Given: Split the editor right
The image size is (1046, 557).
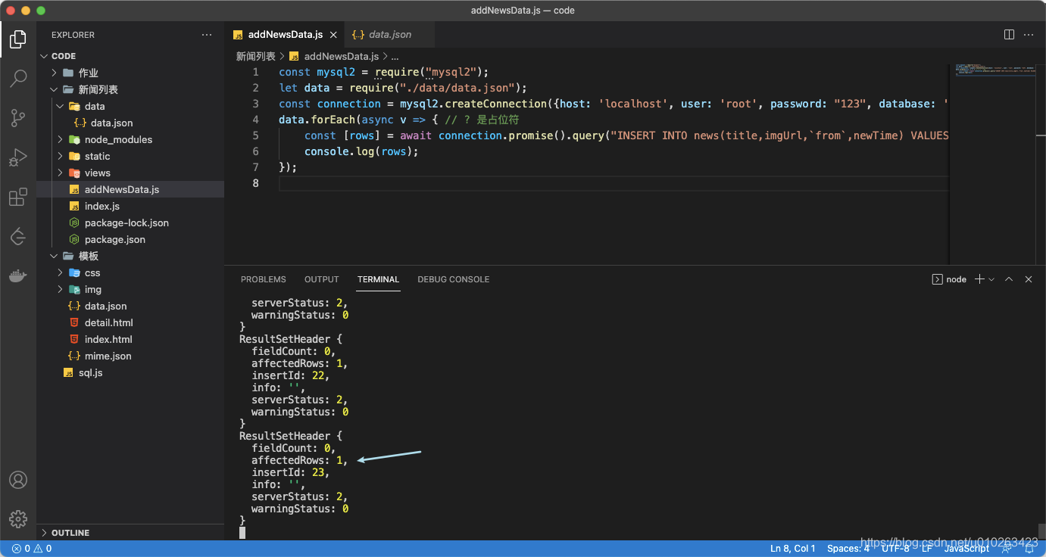Looking at the screenshot, I should (x=1009, y=35).
